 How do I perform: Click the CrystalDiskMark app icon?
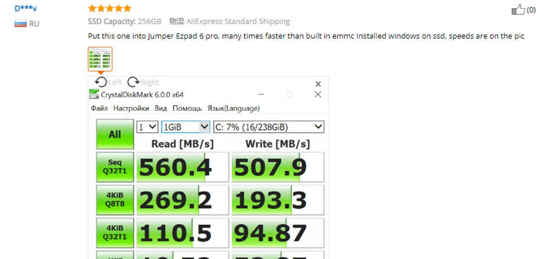pos(94,94)
